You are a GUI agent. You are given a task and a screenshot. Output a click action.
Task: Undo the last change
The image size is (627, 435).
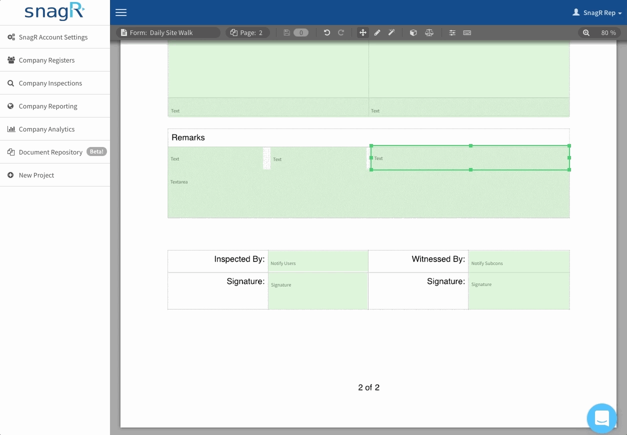327,32
